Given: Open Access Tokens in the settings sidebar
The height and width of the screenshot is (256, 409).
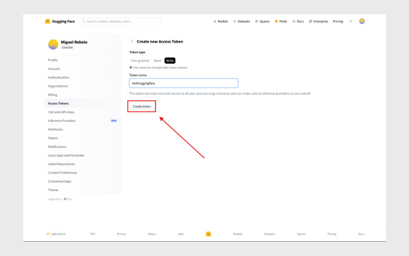Looking at the screenshot, I should click(58, 103).
